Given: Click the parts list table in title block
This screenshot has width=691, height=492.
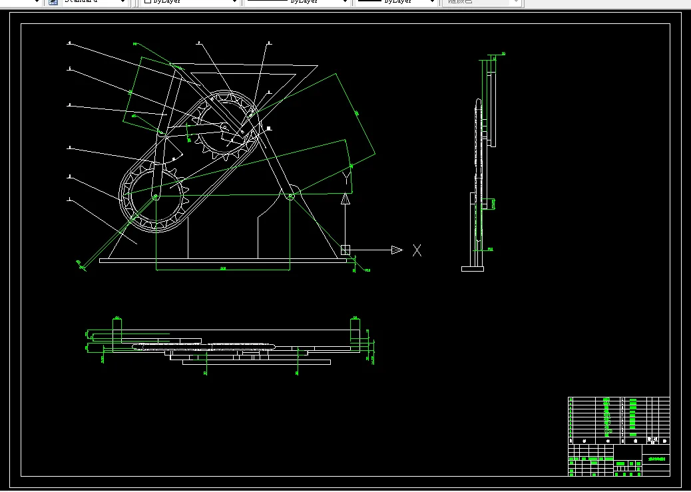Looking at the screenshot, I should click(618, 420).
